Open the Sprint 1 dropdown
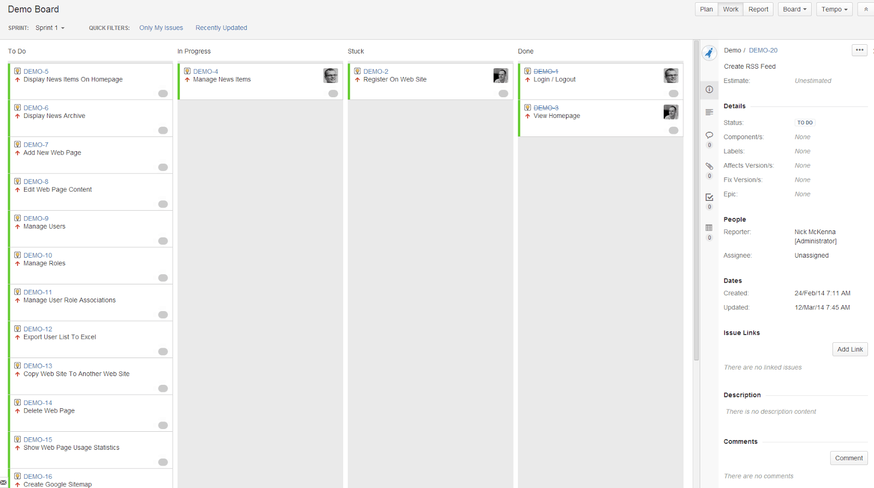This screenshot has width=874, height=488. coord(50,28)
